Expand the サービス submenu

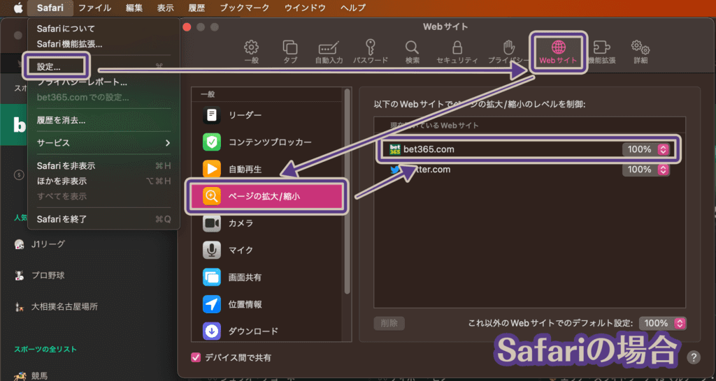point(103,142)
